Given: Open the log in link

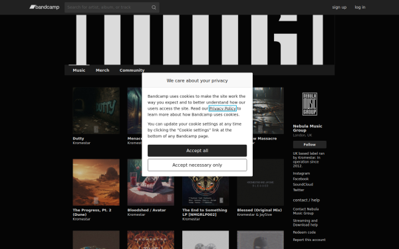Looking at the screenshot, I should click(x=360, y=7).
